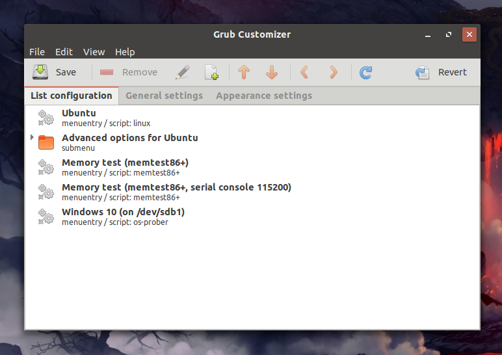Click the left arrow toolbar icon
This screenshot has height=355, width=502.
pos(304,72)
